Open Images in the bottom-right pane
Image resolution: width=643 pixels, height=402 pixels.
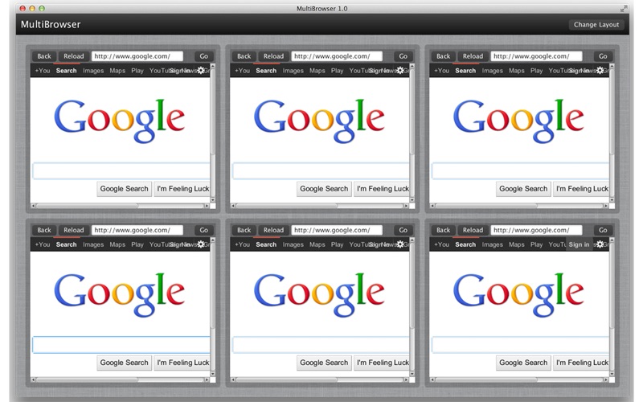[492, 244]
